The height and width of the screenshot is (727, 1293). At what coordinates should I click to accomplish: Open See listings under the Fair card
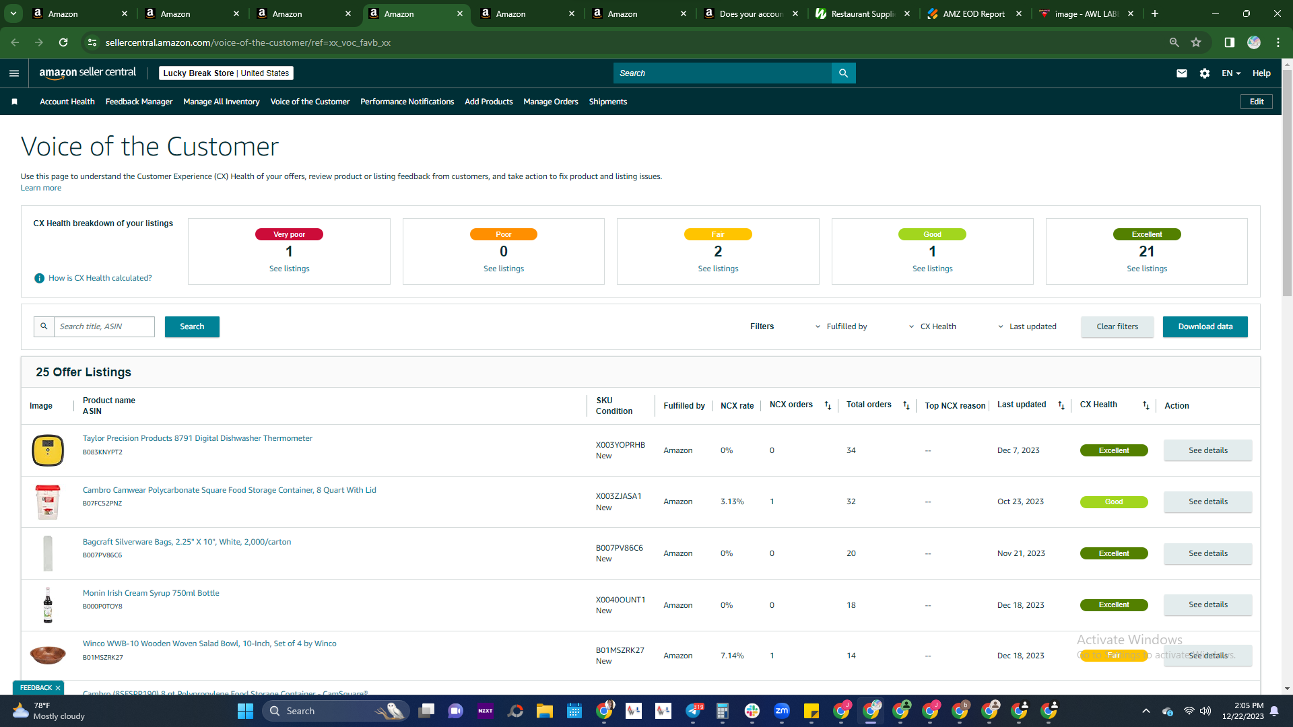[x=718, y=269]
